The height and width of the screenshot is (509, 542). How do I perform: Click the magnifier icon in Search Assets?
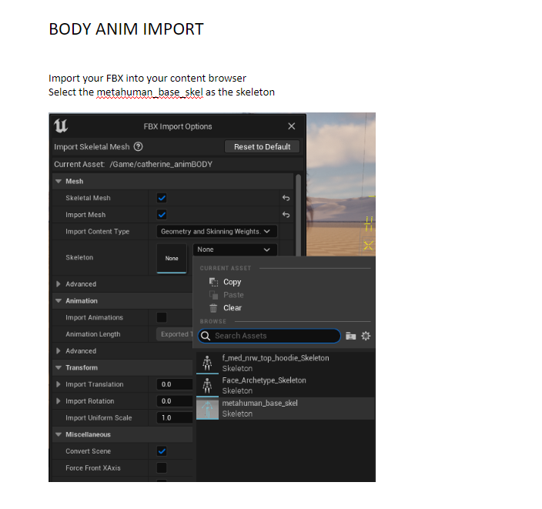[x=206, y=336]
